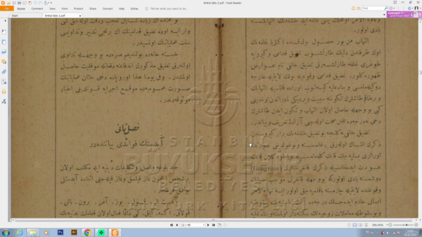The height and width of the screenshot is (237, 422).
Task: Open the Connect ribbon tab
Action: [107, 9]
